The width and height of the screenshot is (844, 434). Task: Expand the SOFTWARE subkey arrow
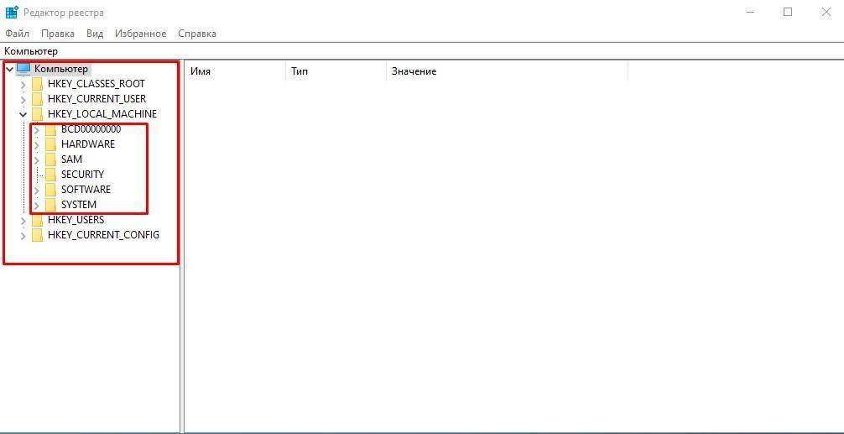[x=36, y=190]
